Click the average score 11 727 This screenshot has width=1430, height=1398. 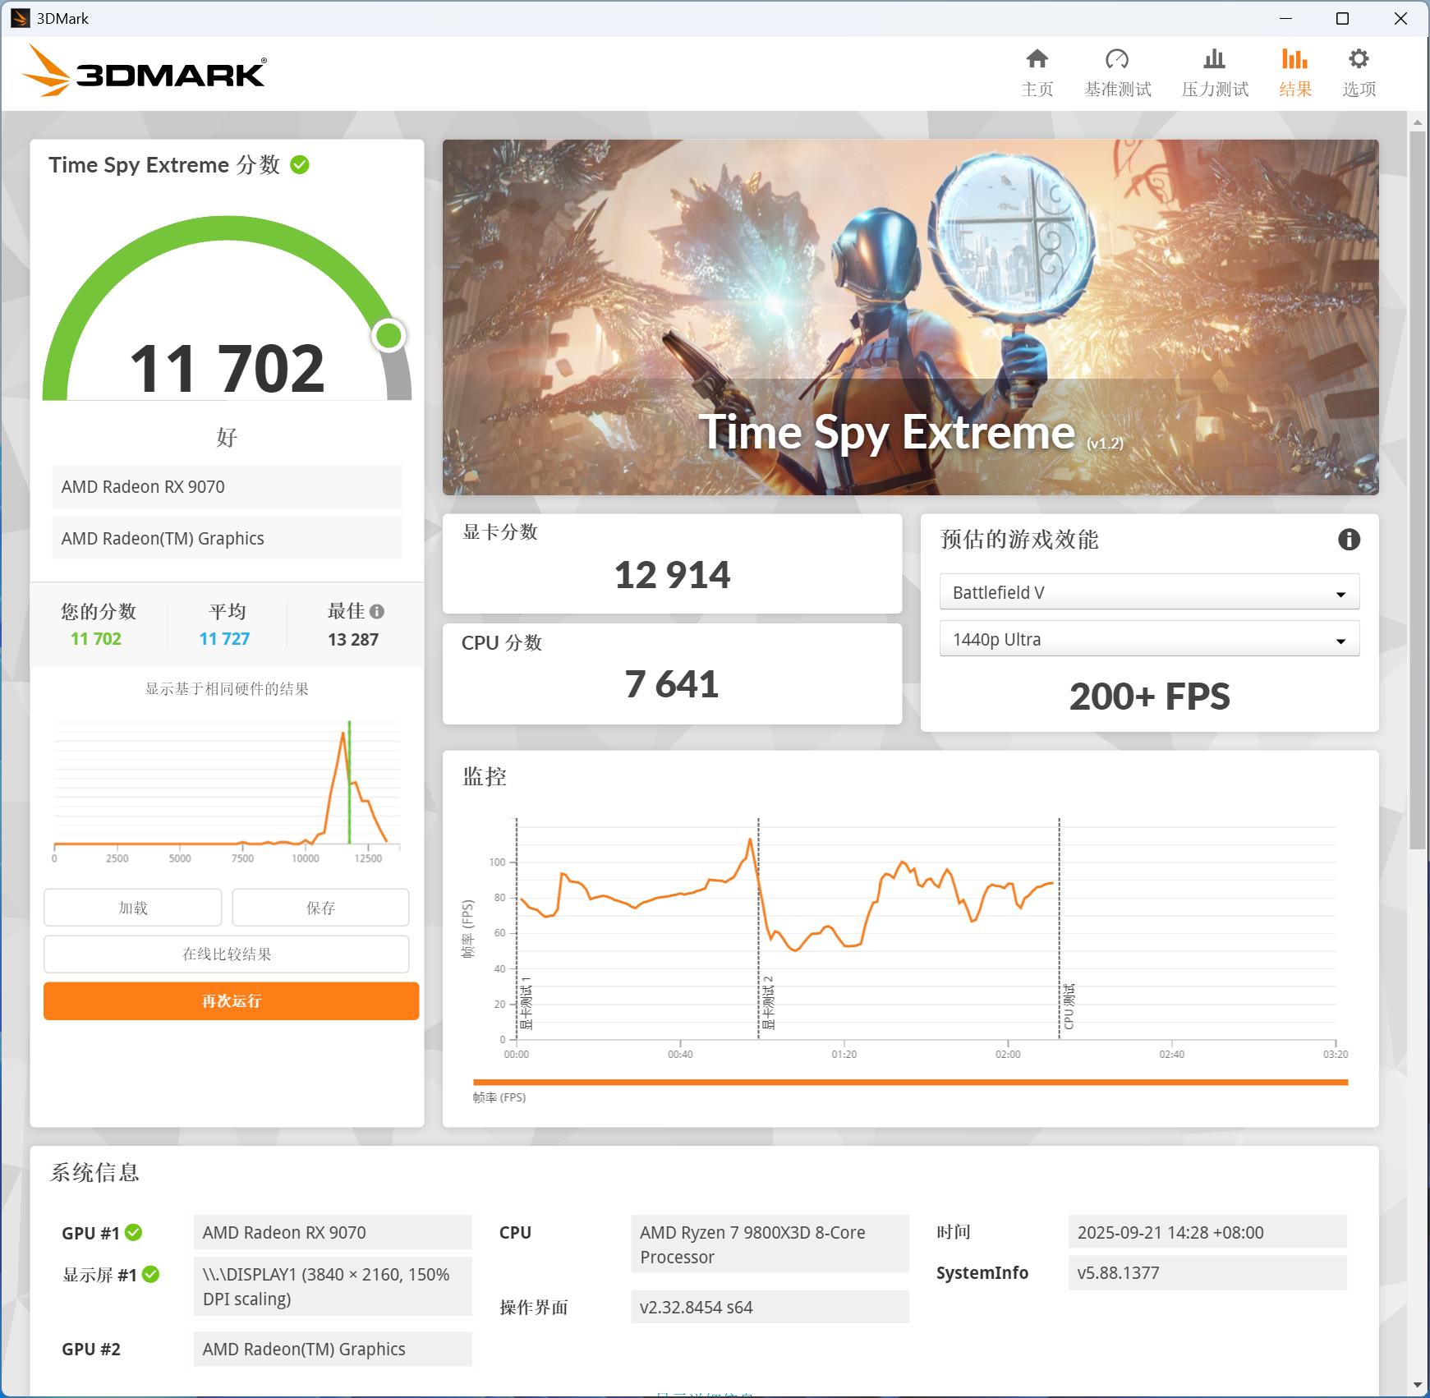(x=224, y=639)
